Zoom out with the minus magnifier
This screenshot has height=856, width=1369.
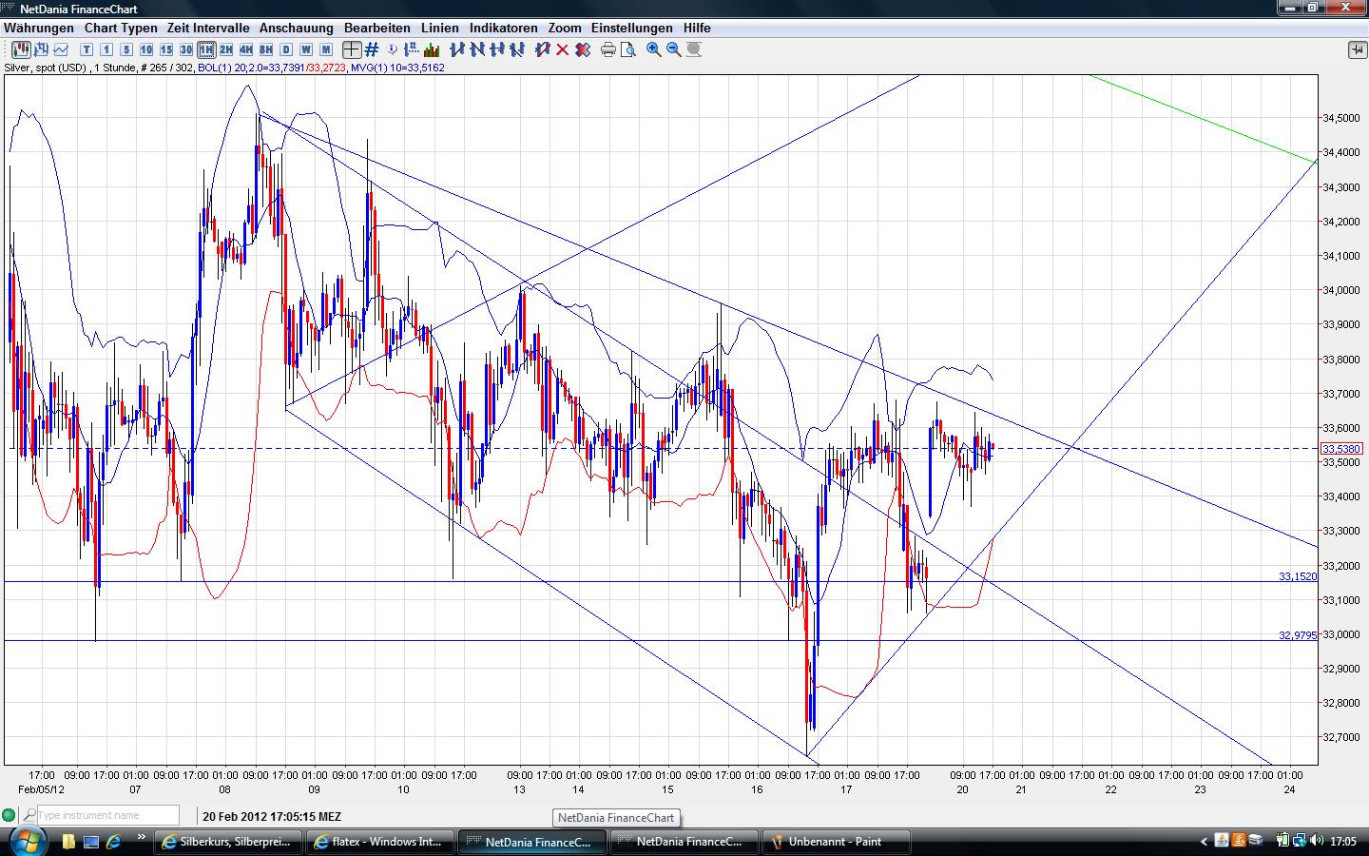click(674, 49)
